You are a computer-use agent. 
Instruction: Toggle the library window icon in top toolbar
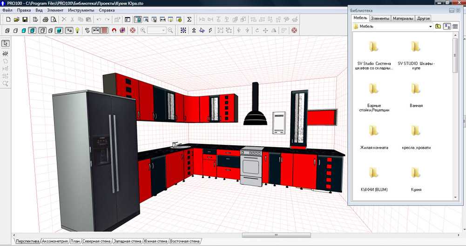tap(138, 19)
